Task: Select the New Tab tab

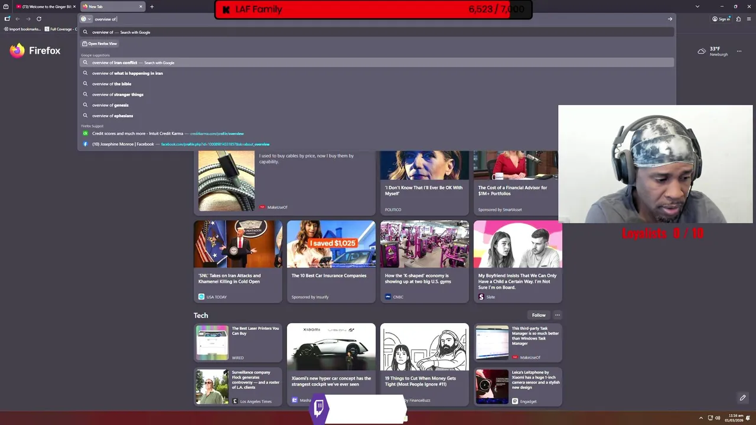Action: (x=112, y=6)
